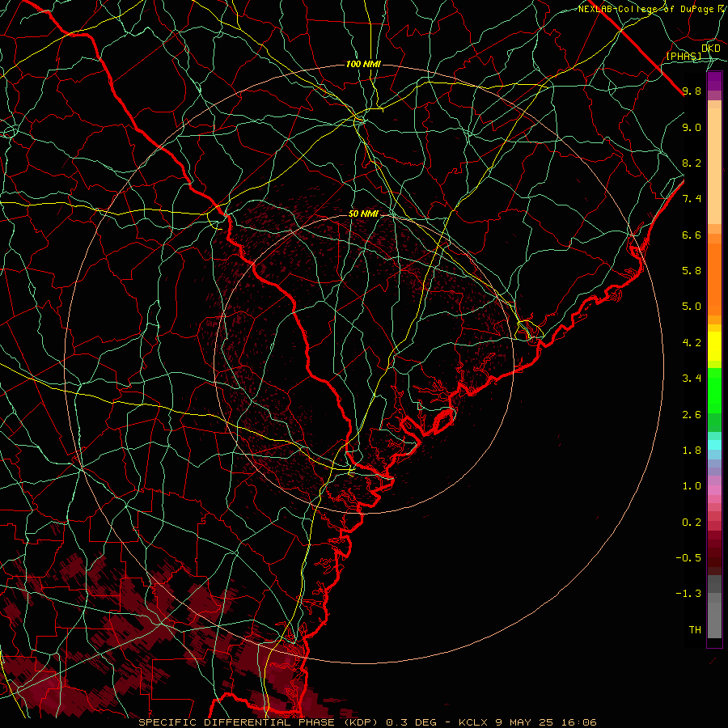Screen dimensions: 728x728
Task: Pick the pink band on the legend
Action: (x=714, y=490)
